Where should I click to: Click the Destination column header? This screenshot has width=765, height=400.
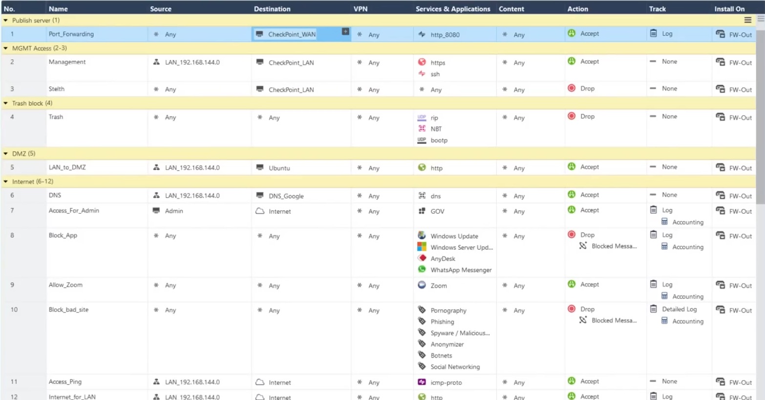[272, 9]
